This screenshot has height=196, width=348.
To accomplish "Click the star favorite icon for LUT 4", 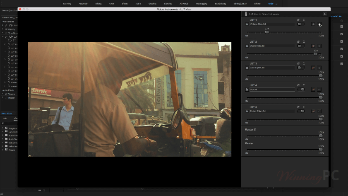I will [319, 90].
